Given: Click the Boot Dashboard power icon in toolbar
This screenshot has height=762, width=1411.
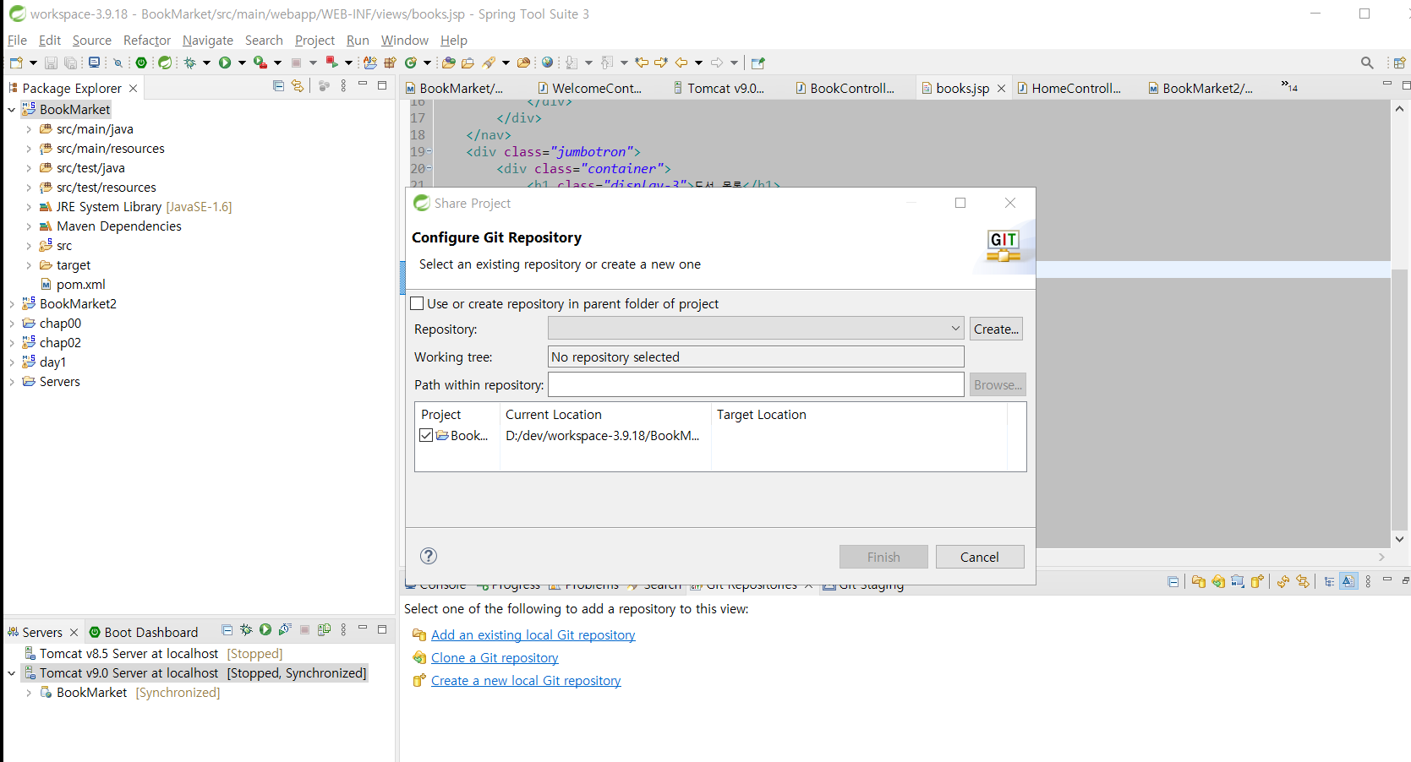Looking at the screenshot, I should point(141,63).
